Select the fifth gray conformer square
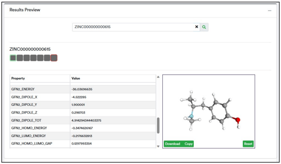The width and height of the screenshot is (281, 164). point(40,58)
